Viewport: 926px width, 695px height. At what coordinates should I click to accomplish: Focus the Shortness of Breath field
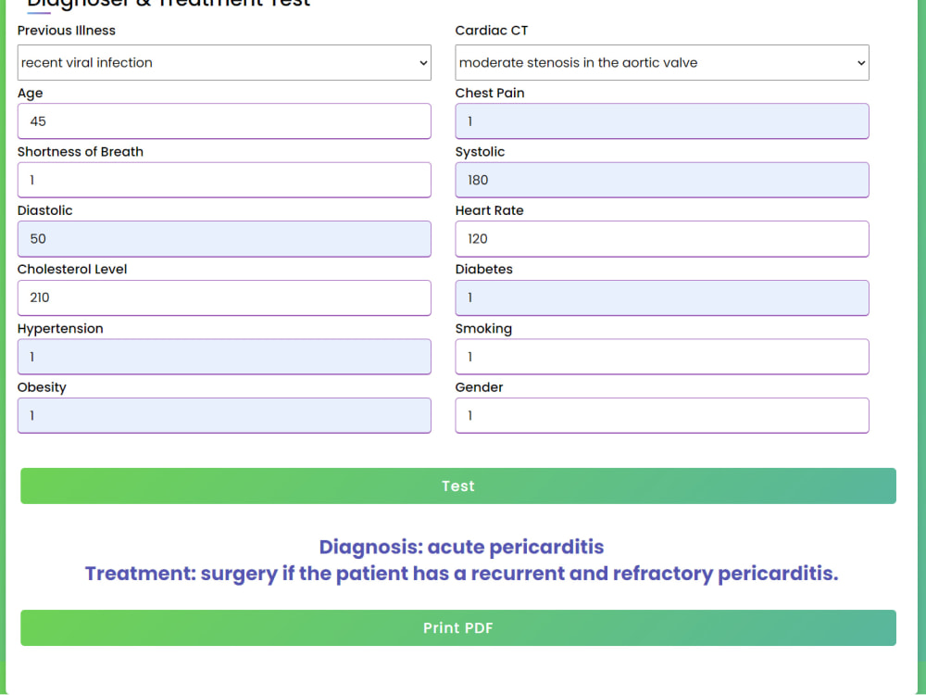(x=224, y=180)
